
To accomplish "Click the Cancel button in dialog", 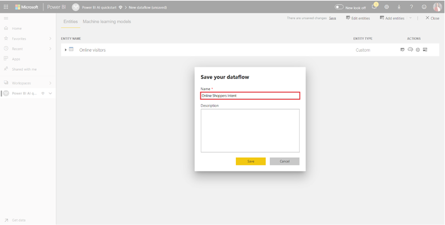I will 284,161.
